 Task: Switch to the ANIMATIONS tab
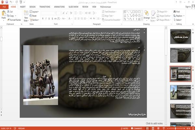tap(59, 7)
